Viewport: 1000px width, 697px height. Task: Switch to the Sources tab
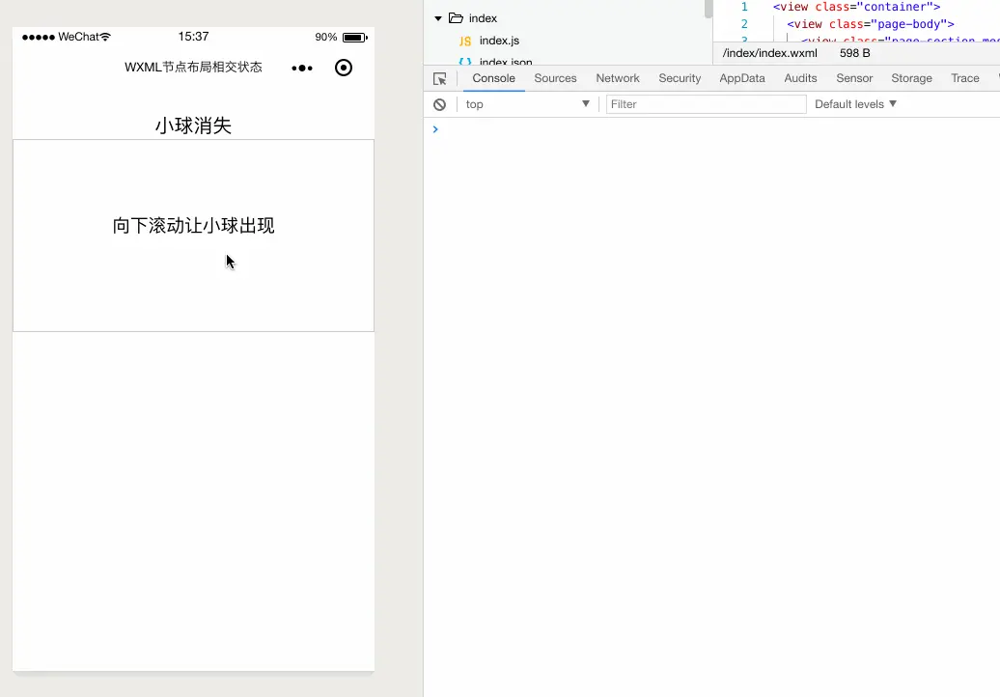tap(555, 78)
